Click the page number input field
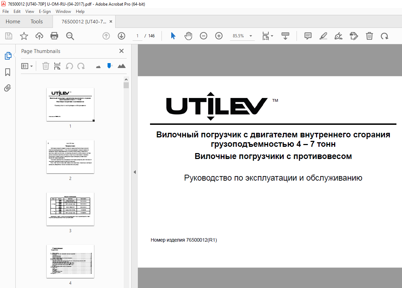402x288 pixels. 137,36
